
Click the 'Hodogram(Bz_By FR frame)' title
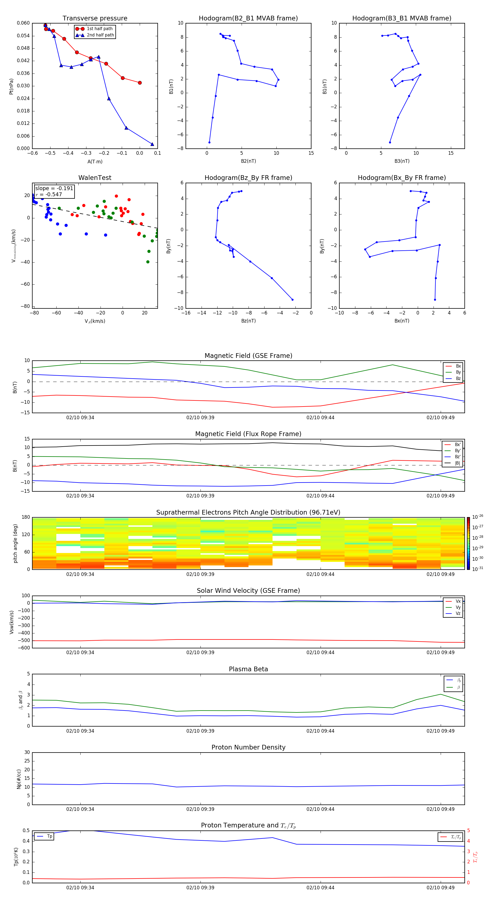click(x=248, y=178)
